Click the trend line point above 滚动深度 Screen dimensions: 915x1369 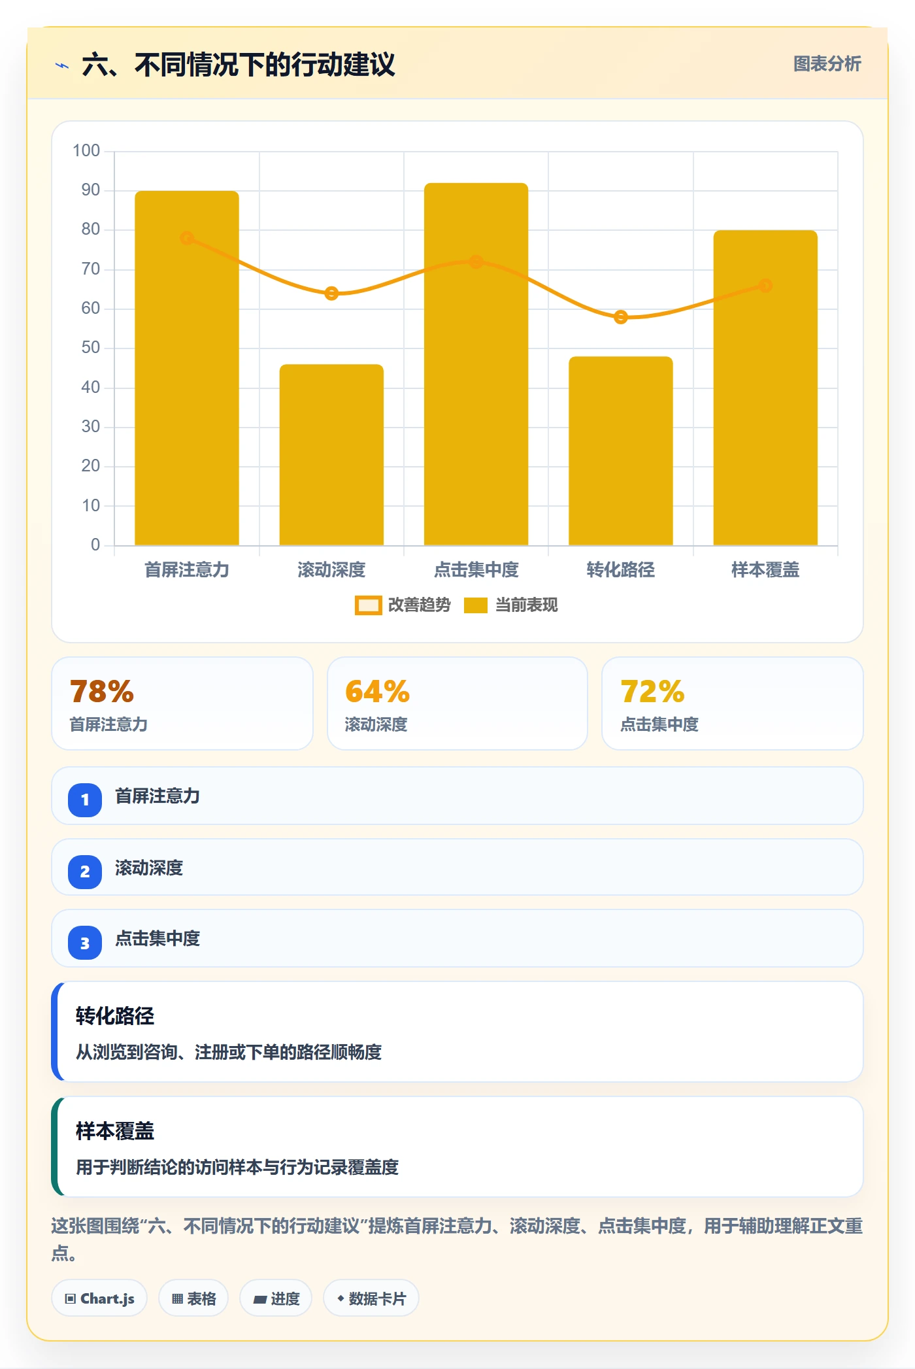pos(331,293)
